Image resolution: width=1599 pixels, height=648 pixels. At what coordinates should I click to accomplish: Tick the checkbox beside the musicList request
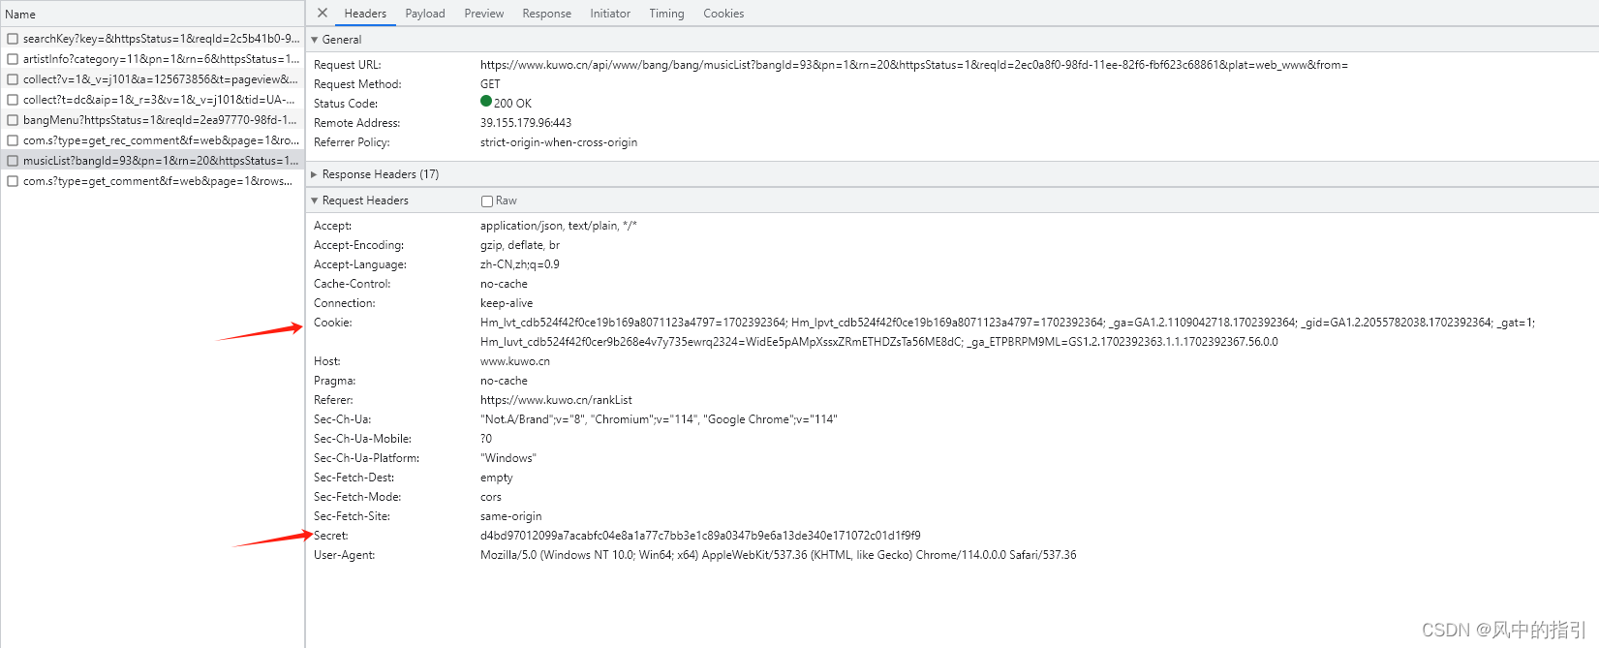13,161
